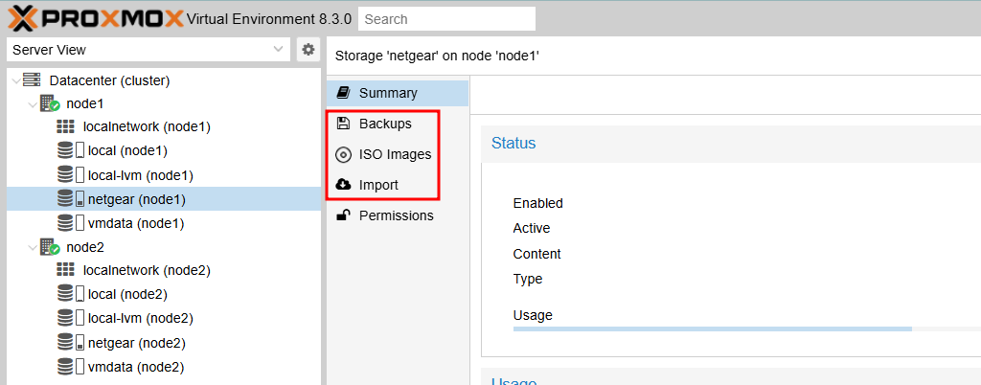Image resolution: width=981 pixels, height=385 pixels.
Task: Collapse the node2 tree branch
Action: (32, 247)
